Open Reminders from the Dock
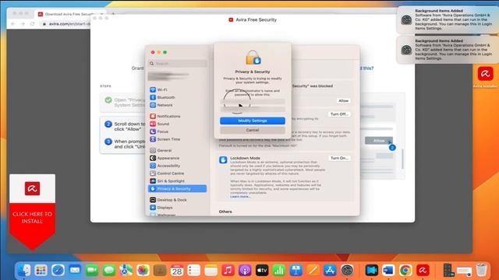The width and height of the screenshot is (499, 280). [x=194, y=270]
